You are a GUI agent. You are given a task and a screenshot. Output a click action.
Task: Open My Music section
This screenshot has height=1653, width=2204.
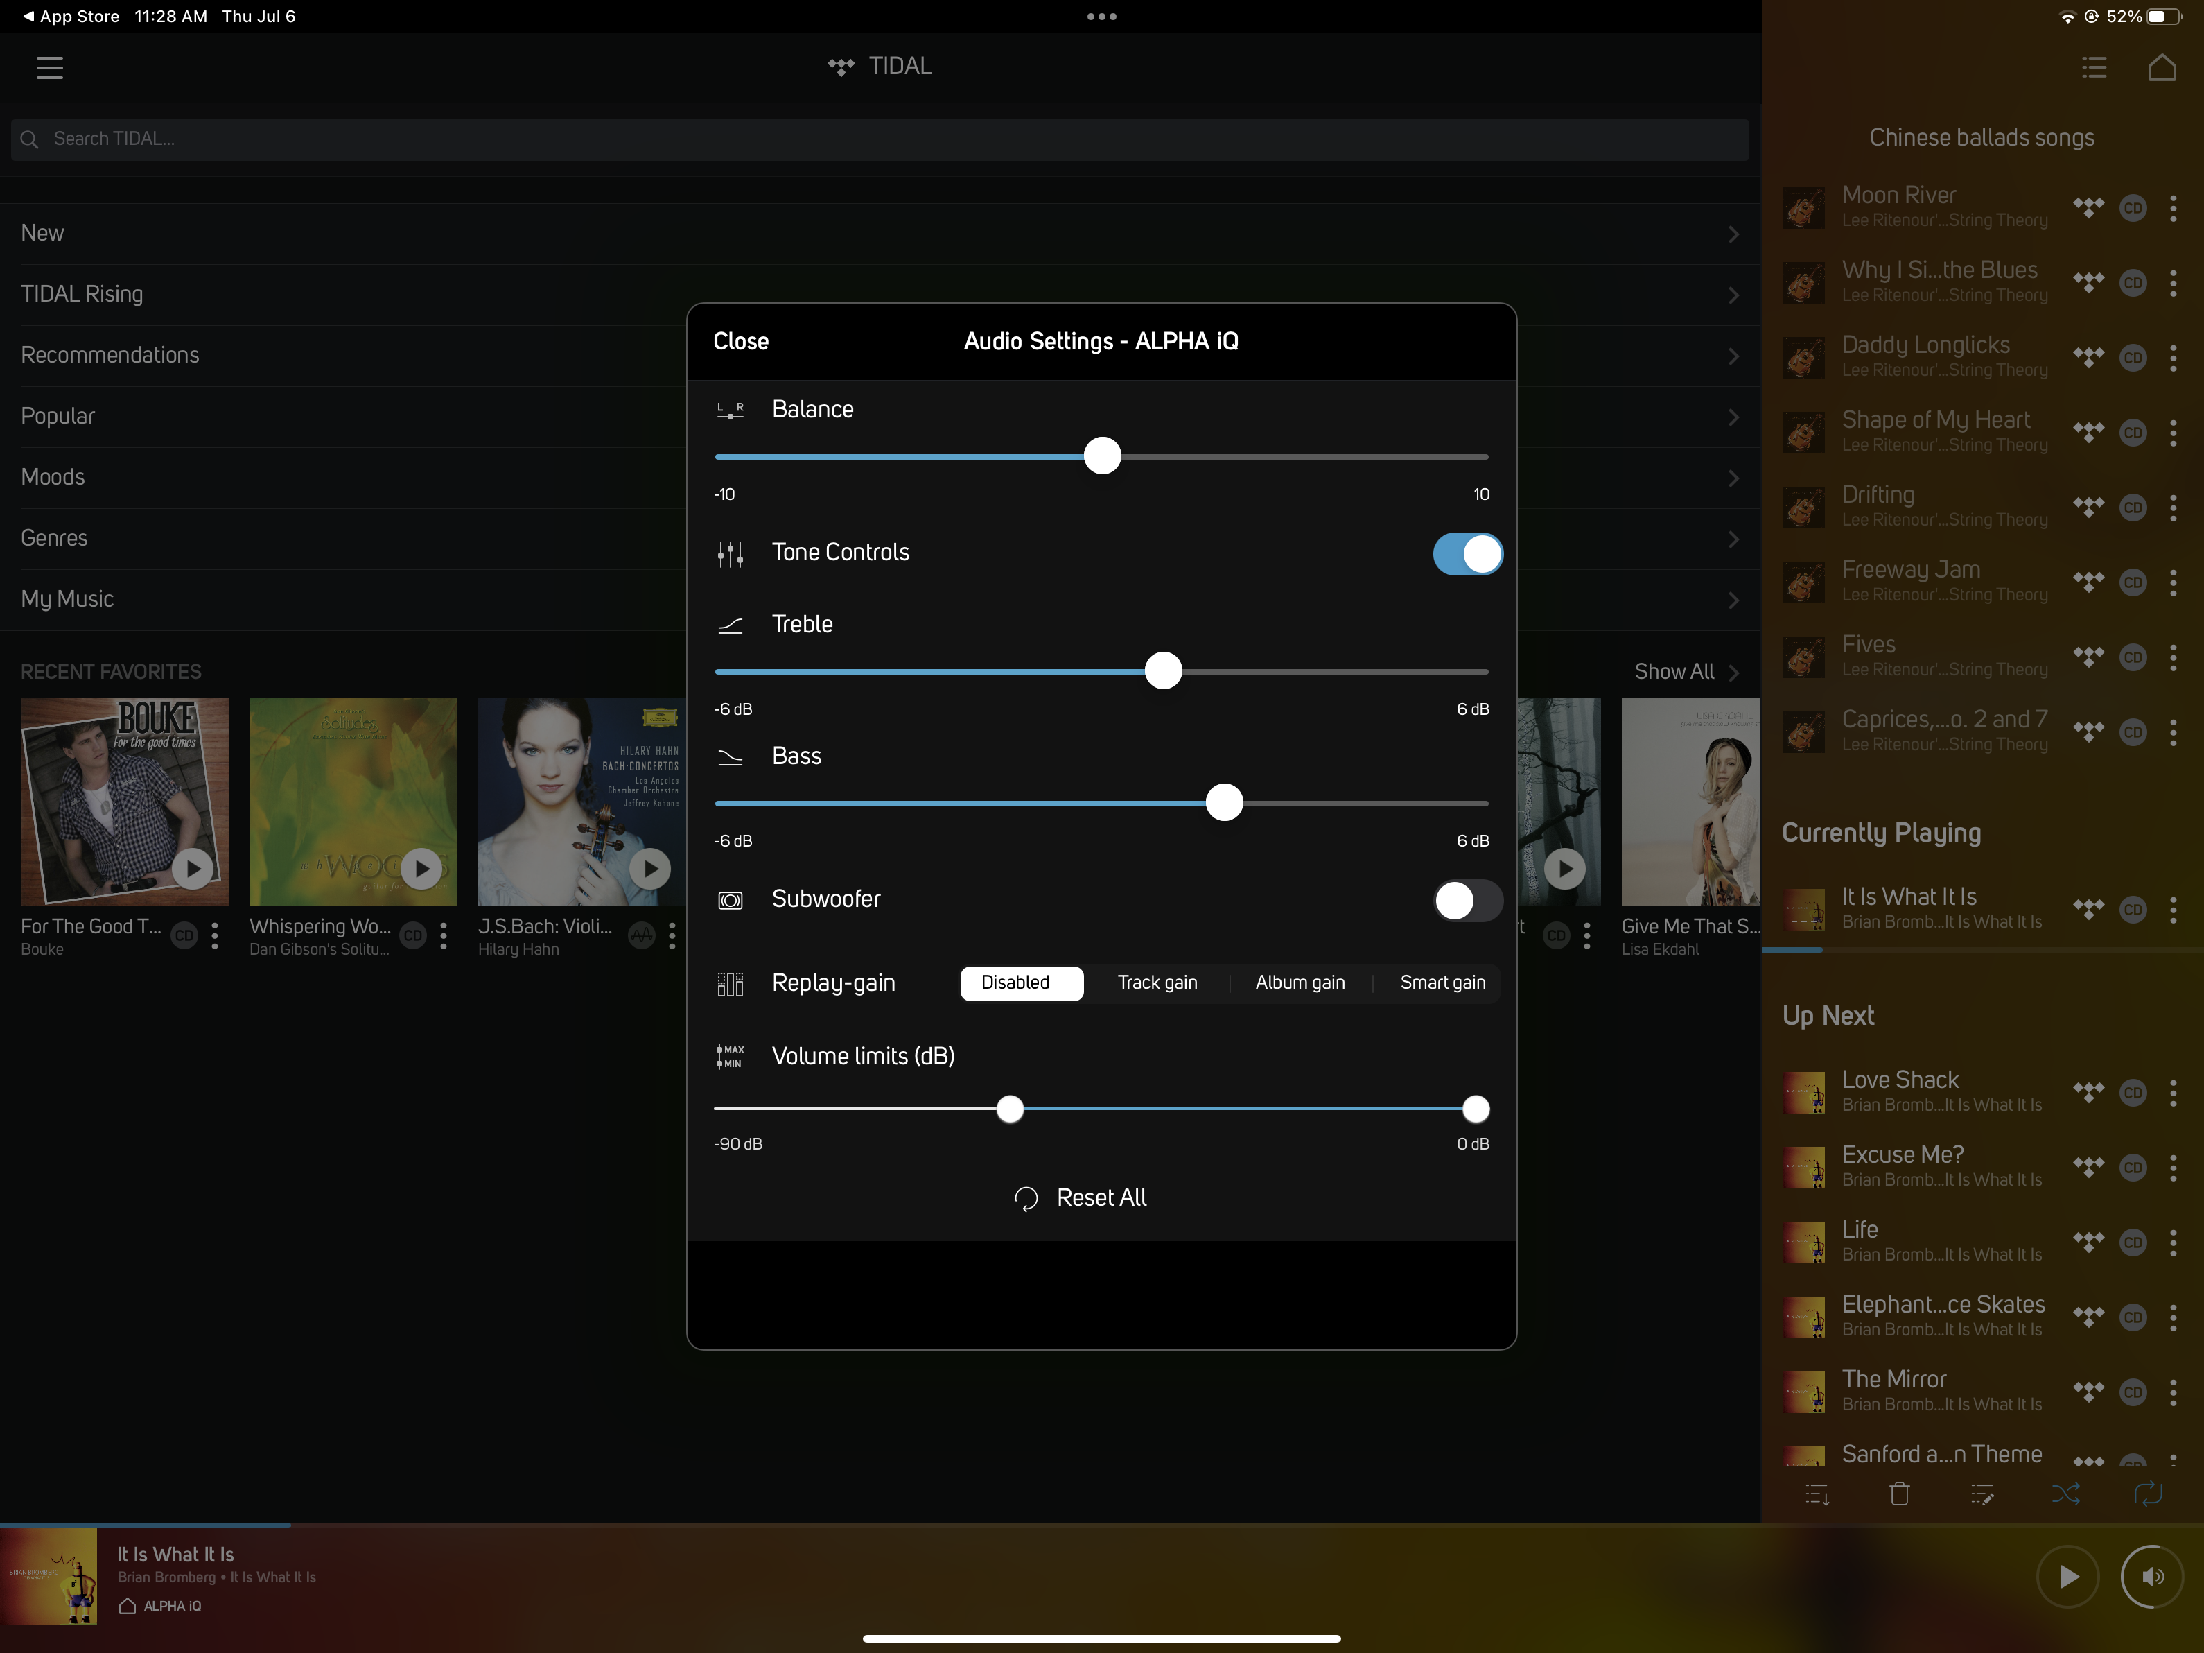point(880,599)
